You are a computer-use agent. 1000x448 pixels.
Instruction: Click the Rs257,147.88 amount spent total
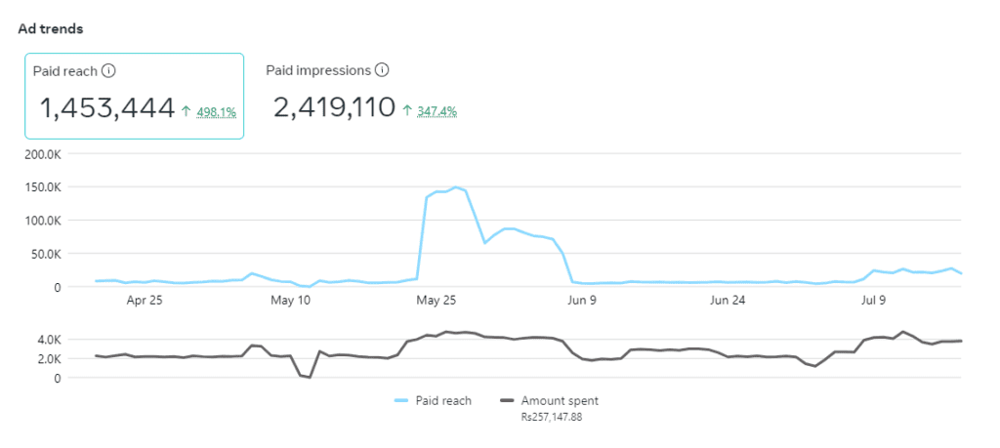[552, 417]
